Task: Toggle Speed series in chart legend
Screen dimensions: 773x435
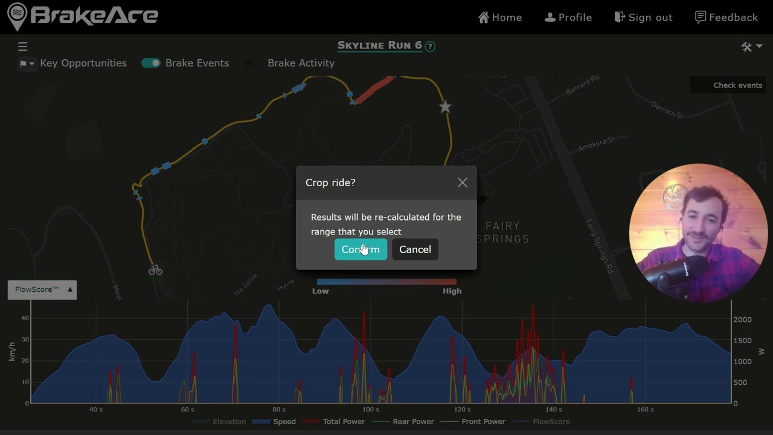Action: [x=274, y=422]
